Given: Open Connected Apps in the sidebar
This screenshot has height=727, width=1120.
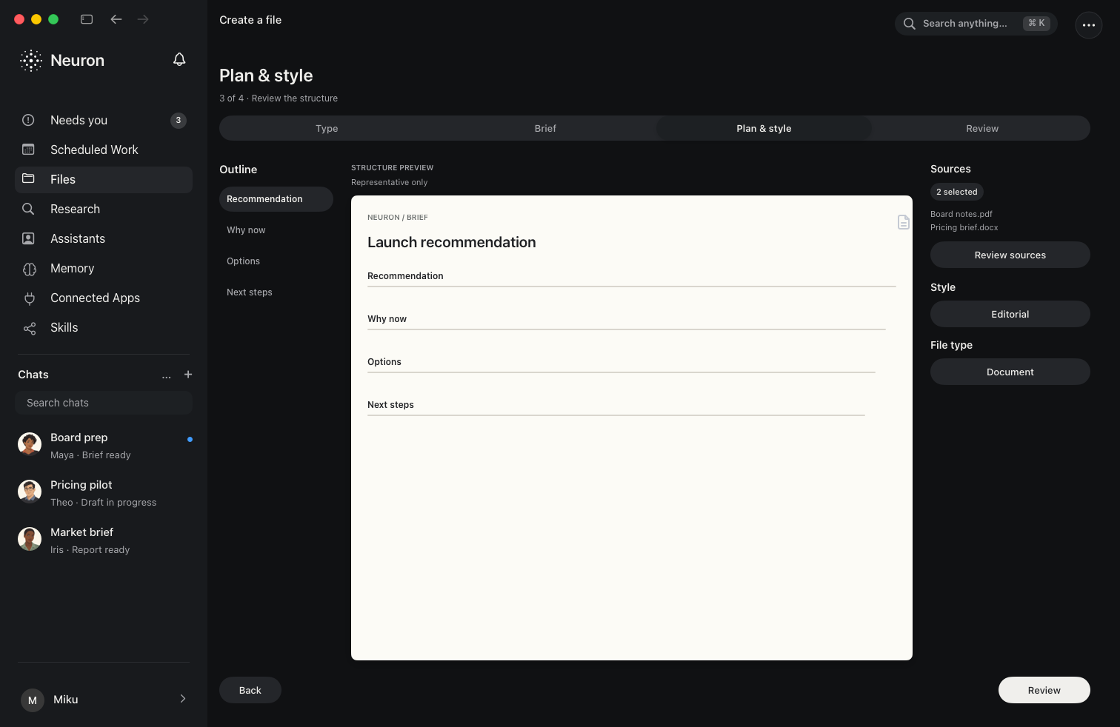Looking at the screenshot, I should (104, 298).
